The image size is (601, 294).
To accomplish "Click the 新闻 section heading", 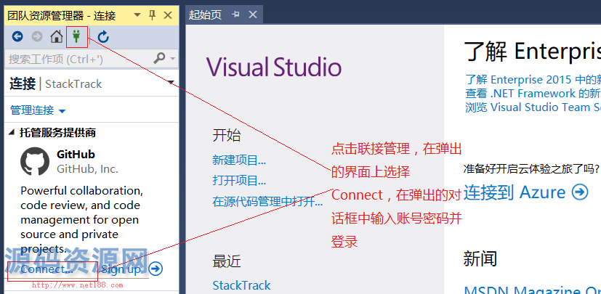I will [x=480, y=258].
